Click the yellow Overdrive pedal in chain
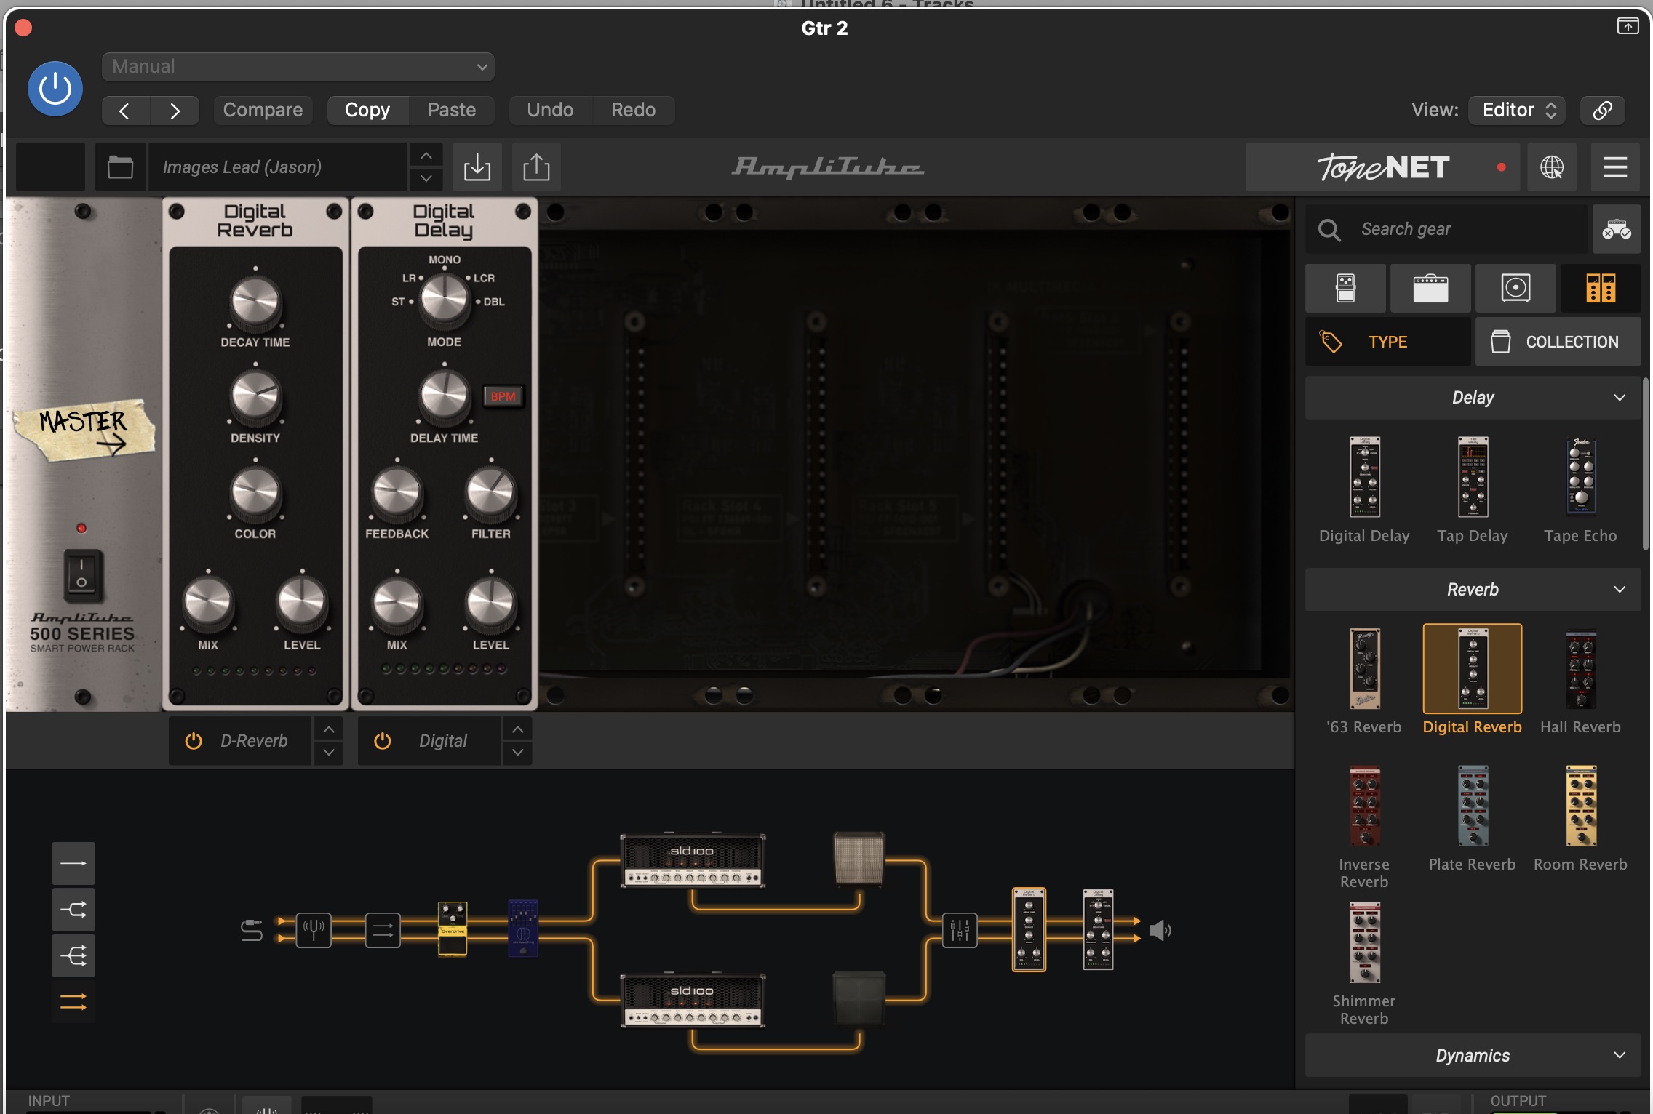The width and height of the screenshot is (1653, 1114). click(x=453, y=929)
